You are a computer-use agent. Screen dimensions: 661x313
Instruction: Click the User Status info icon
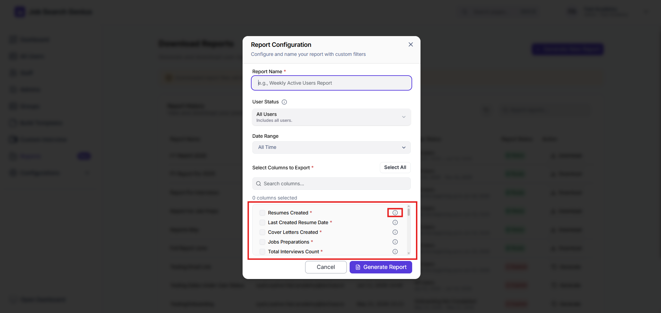pos(284,102)
